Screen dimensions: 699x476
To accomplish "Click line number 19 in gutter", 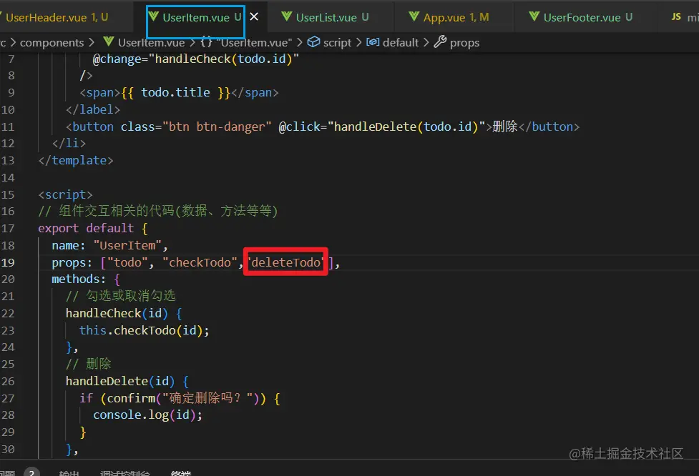I will point(8,263).
